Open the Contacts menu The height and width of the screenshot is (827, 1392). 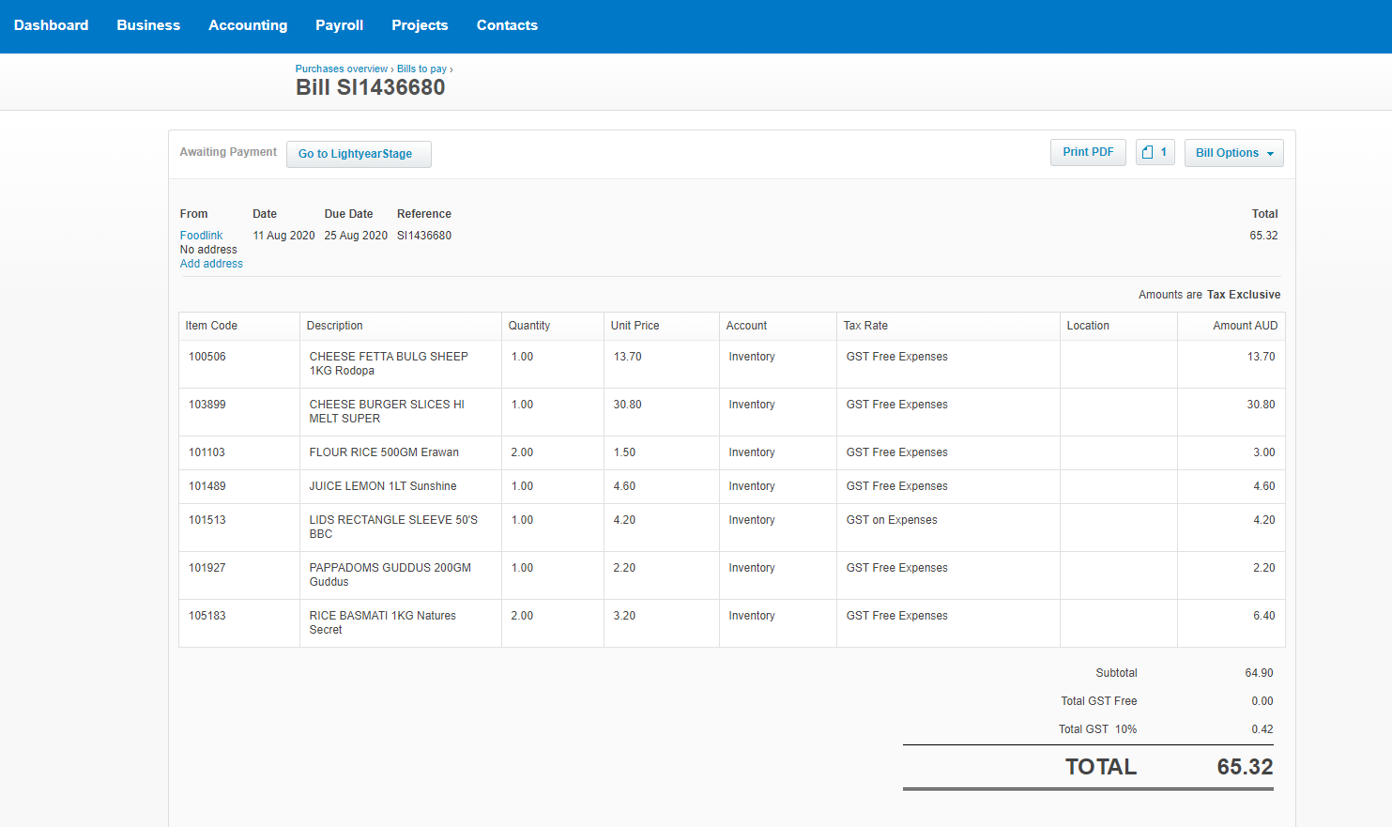(x=507, y=25)
